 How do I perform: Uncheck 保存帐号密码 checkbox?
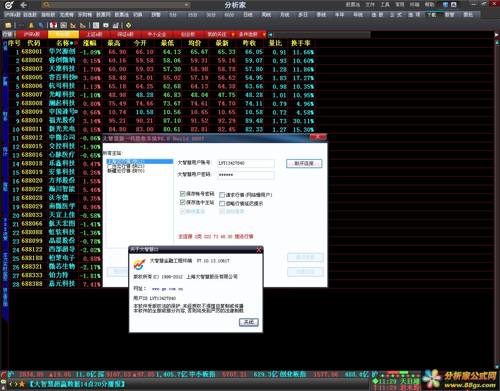coord(182,194)
